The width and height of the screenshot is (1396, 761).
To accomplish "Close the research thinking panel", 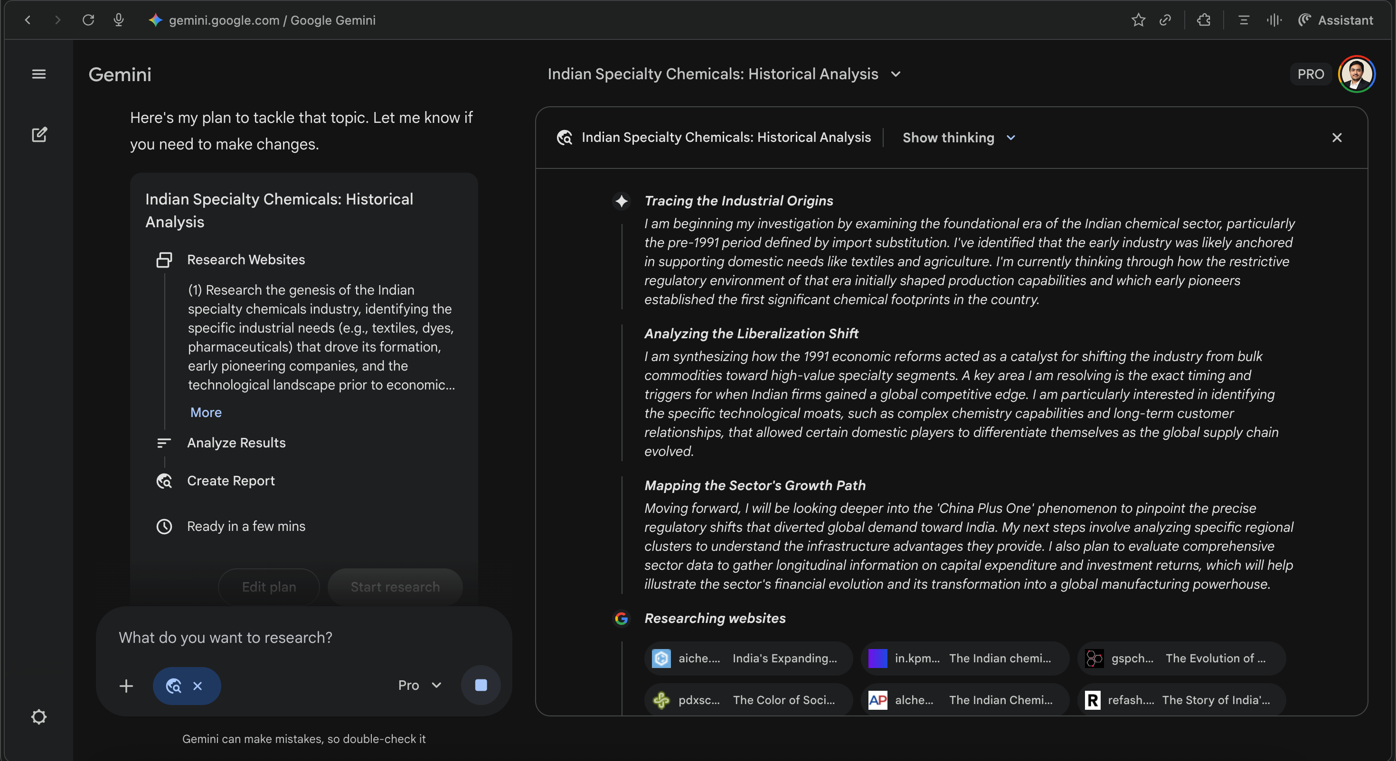I will [x=1336, y=138].
